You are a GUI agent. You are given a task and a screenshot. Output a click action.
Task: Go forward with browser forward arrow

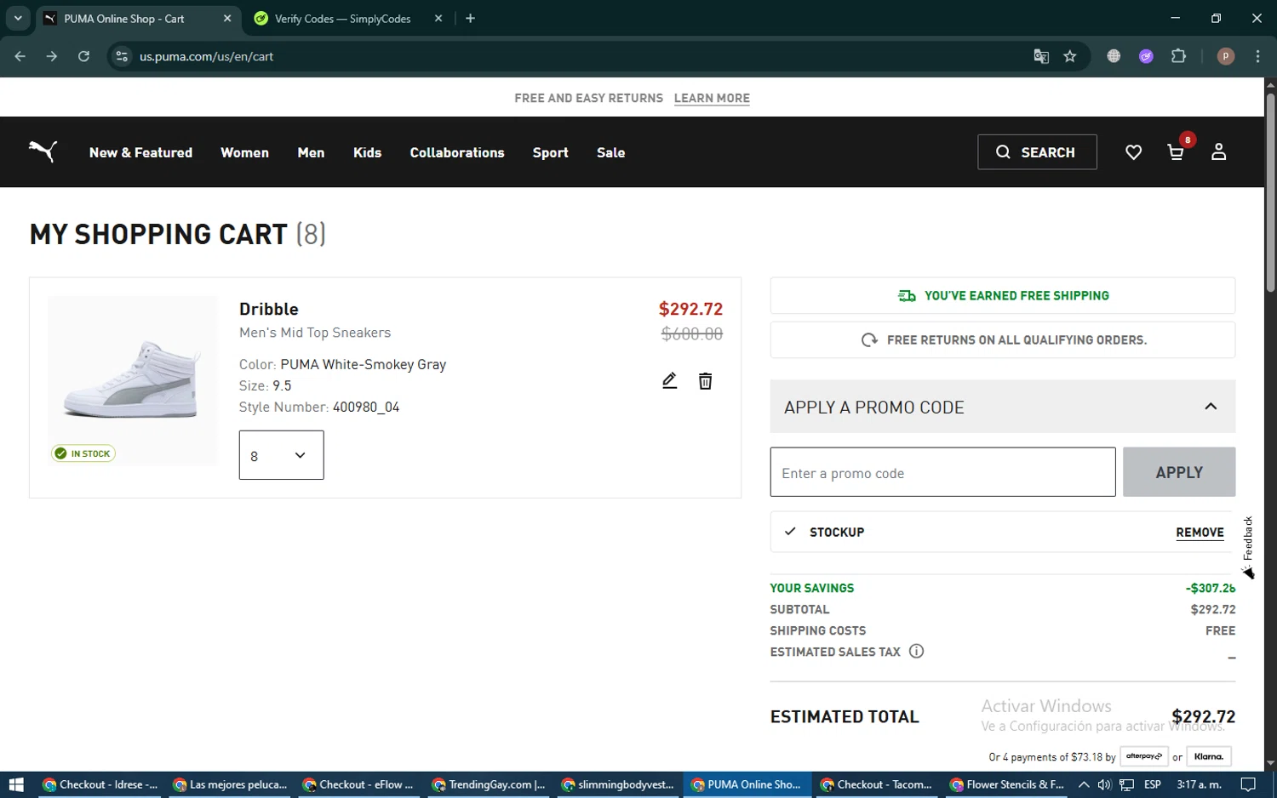click(52, 56)
